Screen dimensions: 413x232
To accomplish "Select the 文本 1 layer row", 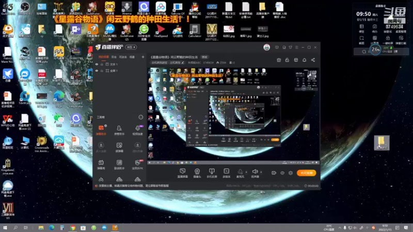I will tap(119, 64).
